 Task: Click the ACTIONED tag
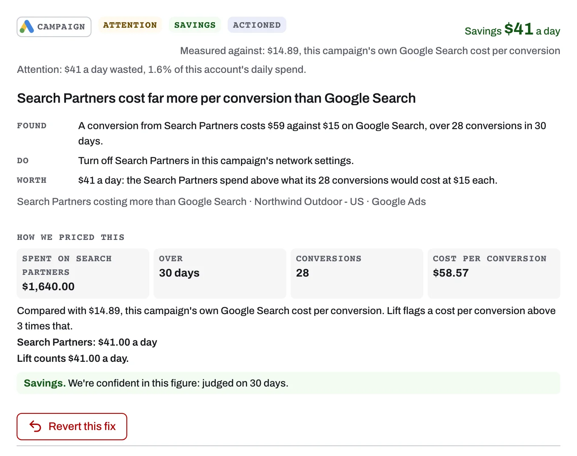(x=257, y=25)
